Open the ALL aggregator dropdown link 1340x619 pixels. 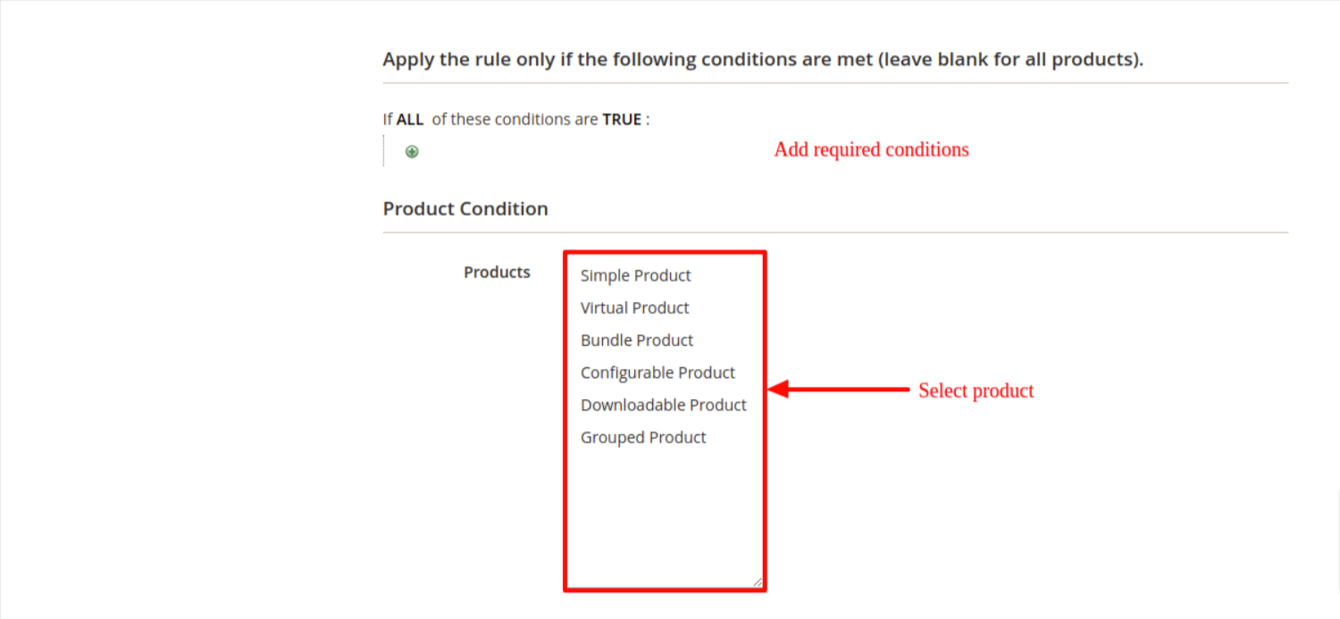click(x=410, y=120)
